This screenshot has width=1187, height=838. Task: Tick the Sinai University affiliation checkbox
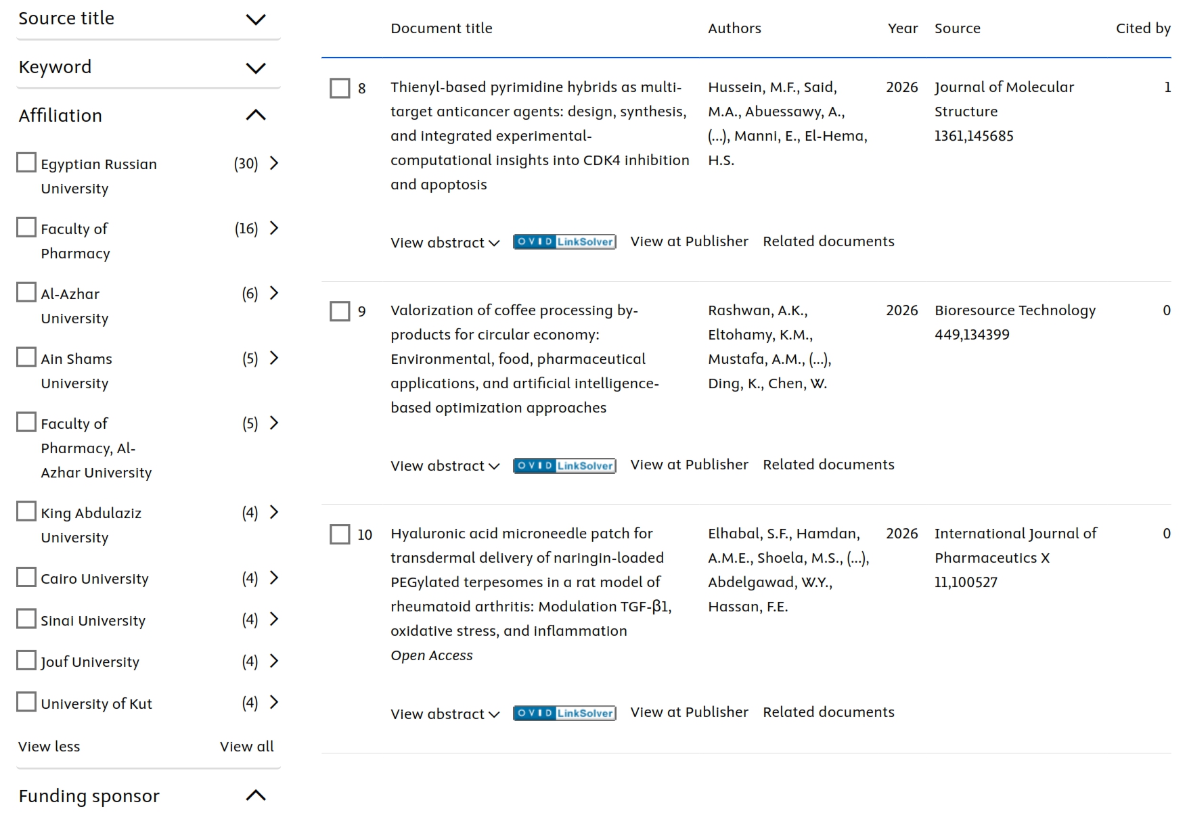pos(26,619)
